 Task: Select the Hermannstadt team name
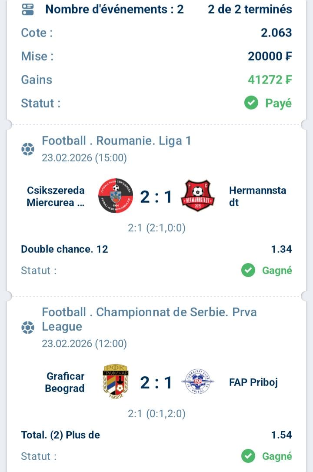pyautogui.click(x=257, y=197)
